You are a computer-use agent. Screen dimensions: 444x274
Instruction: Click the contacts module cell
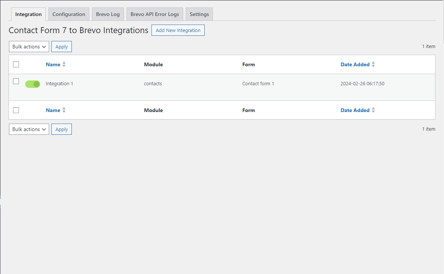[153, 84]
